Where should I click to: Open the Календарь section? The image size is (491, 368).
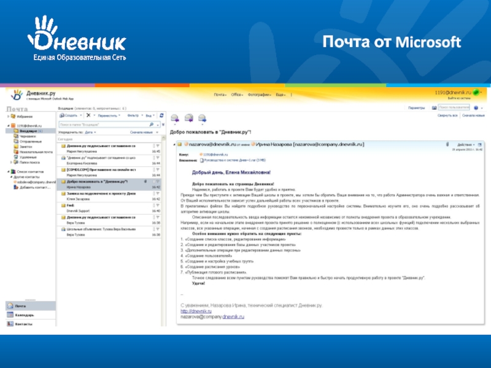click(30, 315)
